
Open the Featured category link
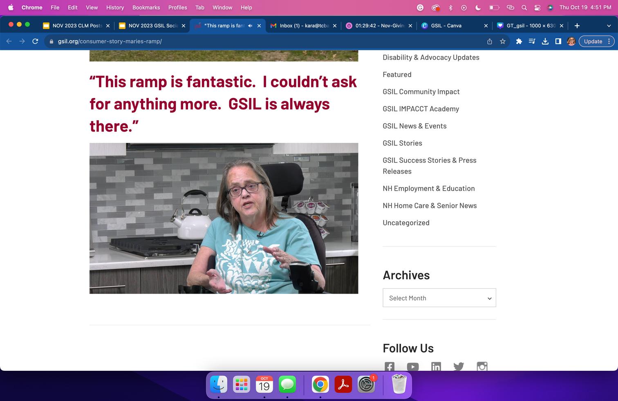pos(397,75)
